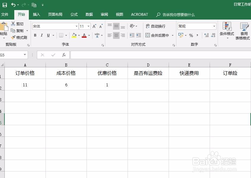Open 套用表格格式 table styles

click(243, 31)
